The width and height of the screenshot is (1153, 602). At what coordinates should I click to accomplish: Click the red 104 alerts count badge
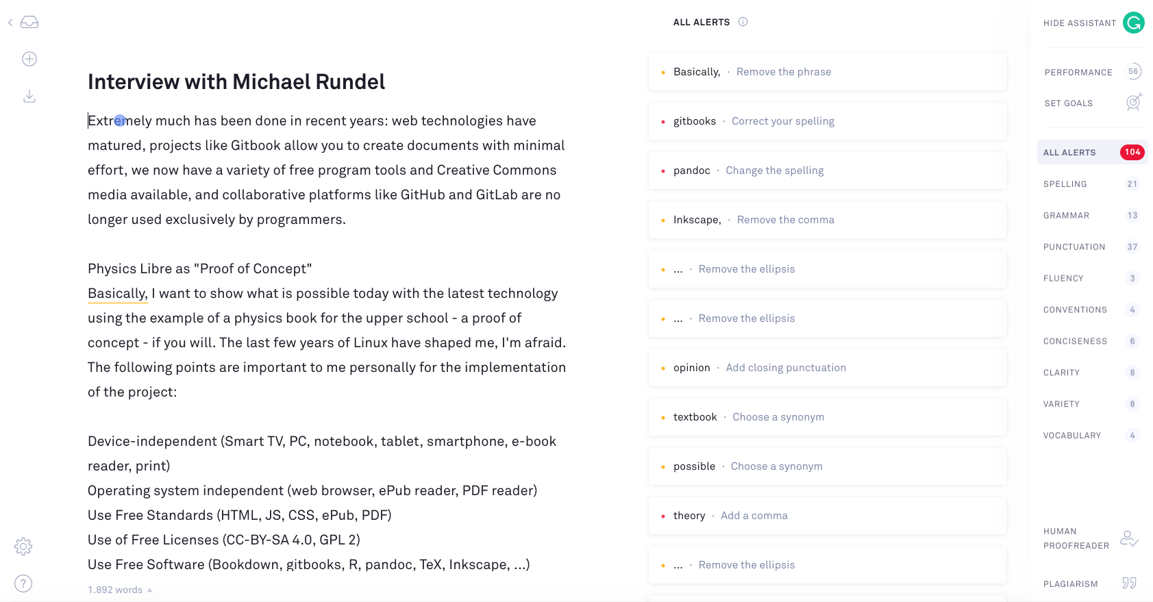coord(1132,152)
